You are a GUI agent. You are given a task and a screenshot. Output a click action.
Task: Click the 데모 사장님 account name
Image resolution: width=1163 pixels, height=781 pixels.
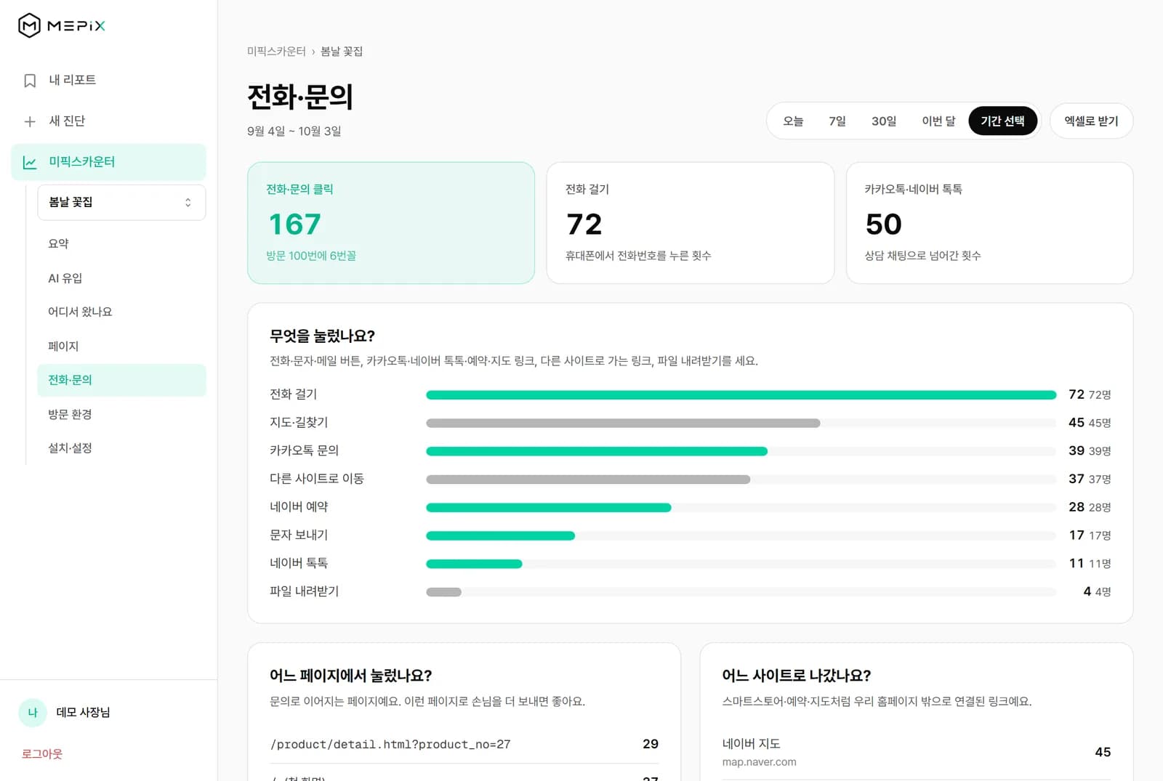coord(83,712)
